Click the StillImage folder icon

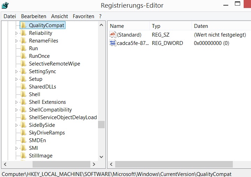pos(24,156)
